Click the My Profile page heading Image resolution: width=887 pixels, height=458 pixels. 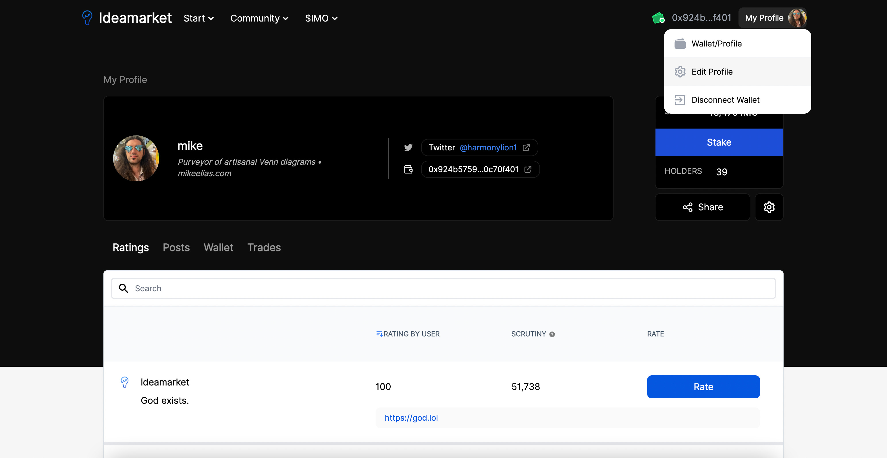[x=125, y=80]
